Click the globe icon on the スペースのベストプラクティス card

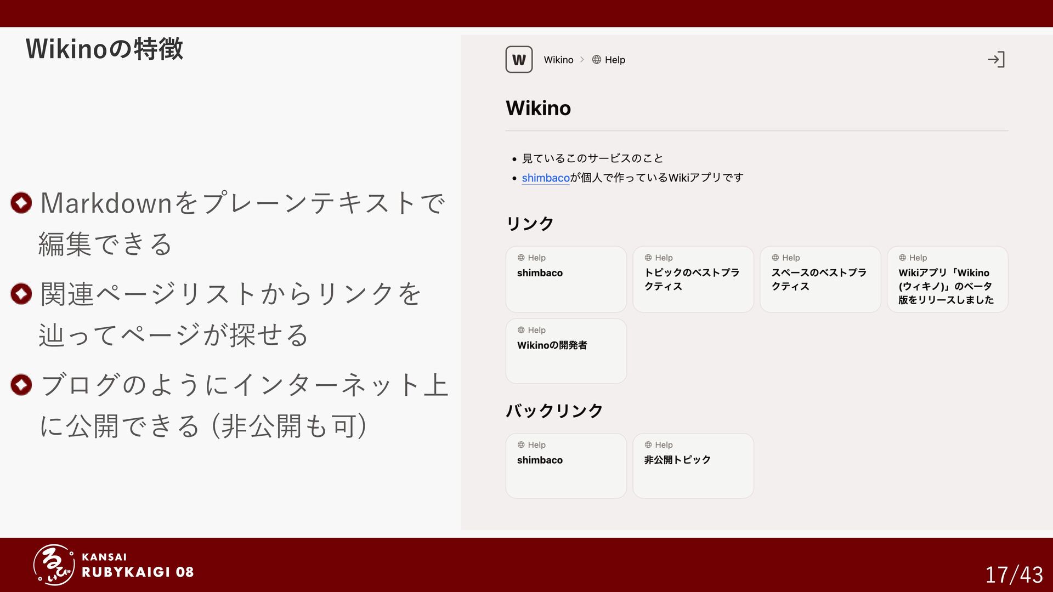[775, 258]
